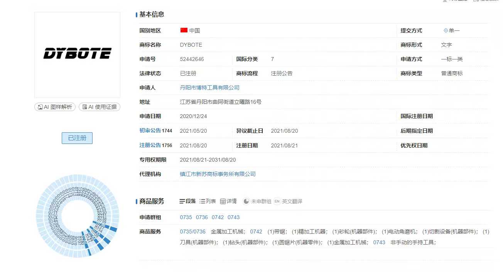Select trademark form value 文字
503x272 pixels.
(447, 45)
